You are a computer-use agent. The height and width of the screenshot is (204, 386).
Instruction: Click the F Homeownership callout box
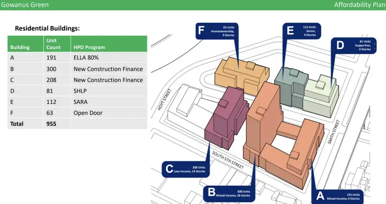(x=217, y=31)
